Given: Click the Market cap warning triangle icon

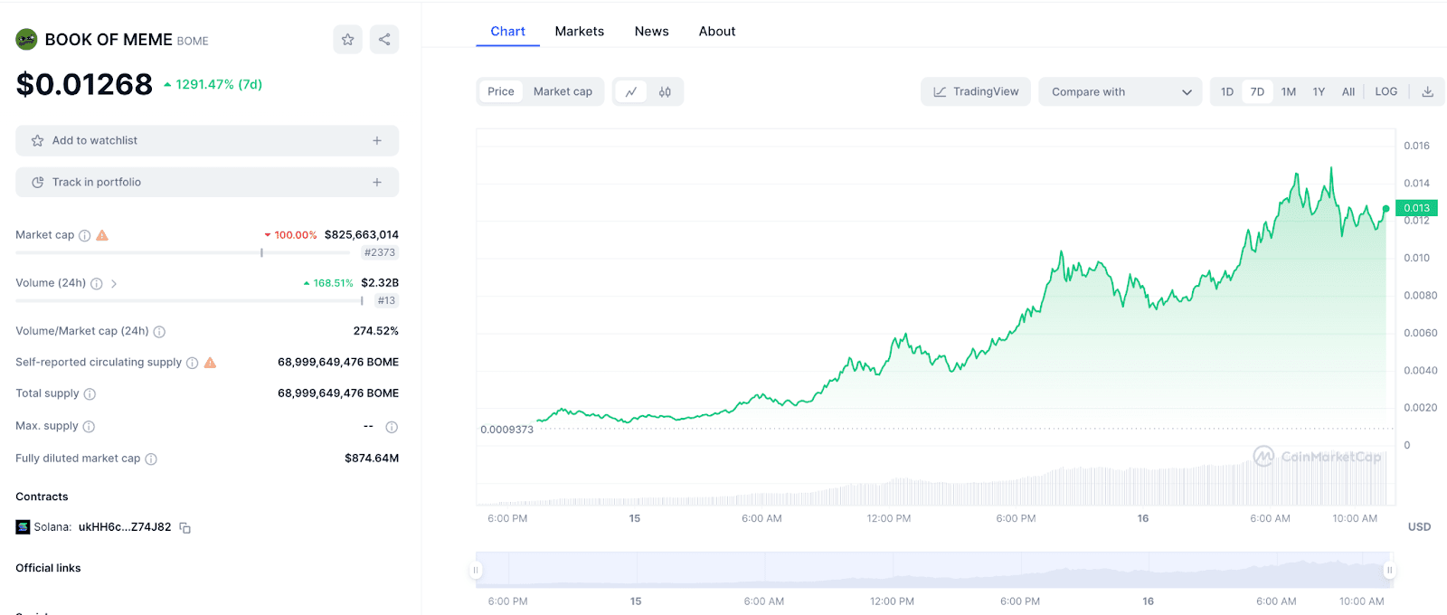Looking at the screenshot, I should (x=102, y=235).
